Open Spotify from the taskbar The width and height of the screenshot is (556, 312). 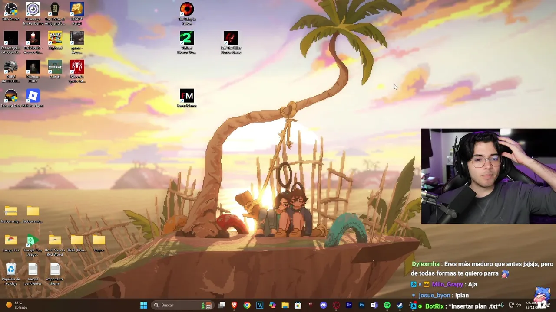coord(387,305)
